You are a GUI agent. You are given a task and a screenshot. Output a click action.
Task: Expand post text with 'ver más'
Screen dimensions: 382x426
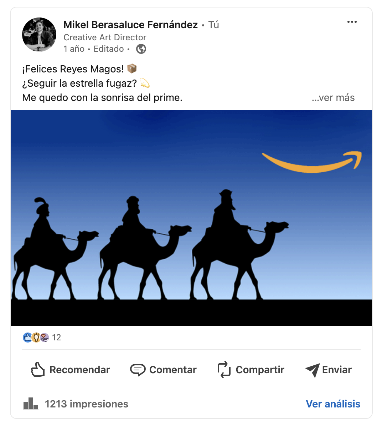333,97
